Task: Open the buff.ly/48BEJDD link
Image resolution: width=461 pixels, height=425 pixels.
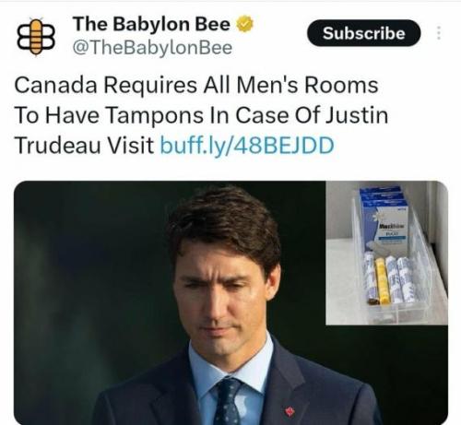Action: tap(247, 146)
